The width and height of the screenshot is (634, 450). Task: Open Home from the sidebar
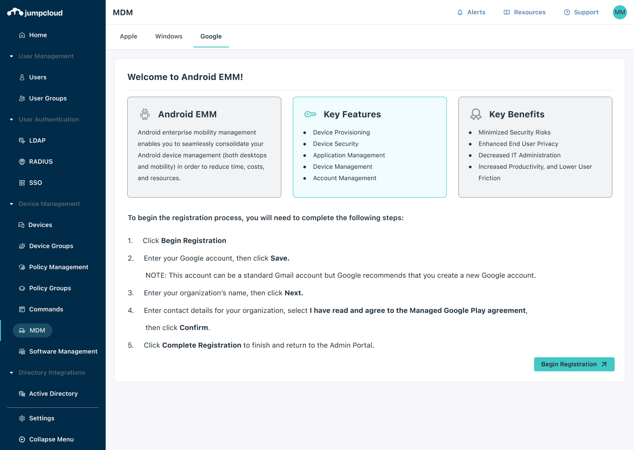coord(38,35)
